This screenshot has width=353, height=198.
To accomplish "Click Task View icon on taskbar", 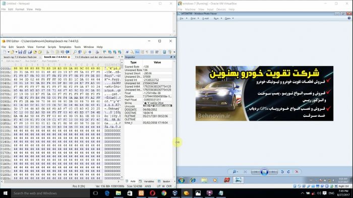I will 95,193.
